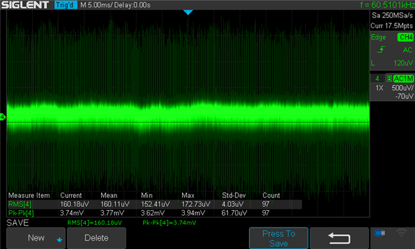
Task: Click the USB drive status icon
Action: click(x=380, y=233)
